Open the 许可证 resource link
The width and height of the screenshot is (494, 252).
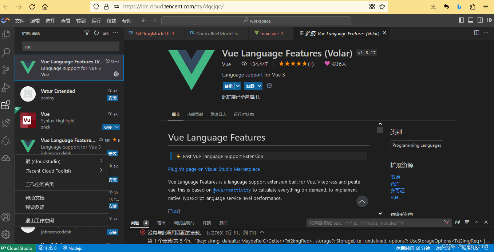[x=398, y=190]
